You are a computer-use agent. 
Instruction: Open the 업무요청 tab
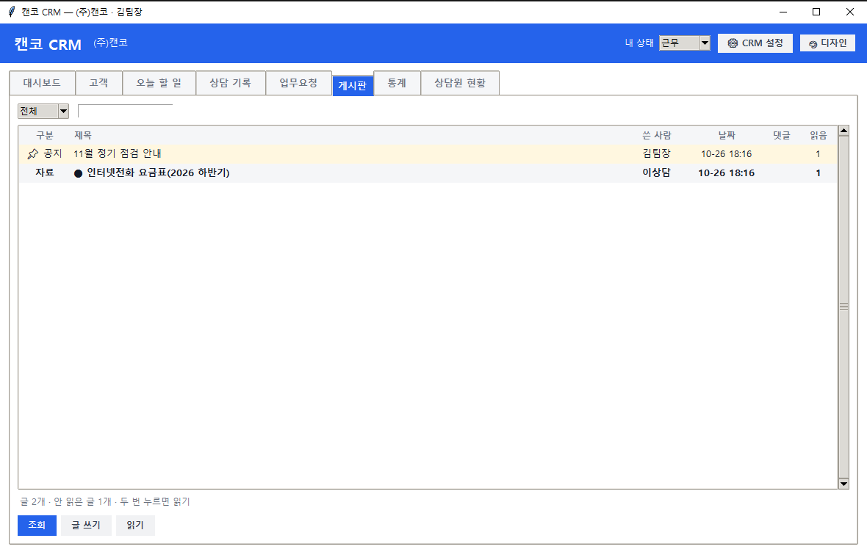(298, 83)
